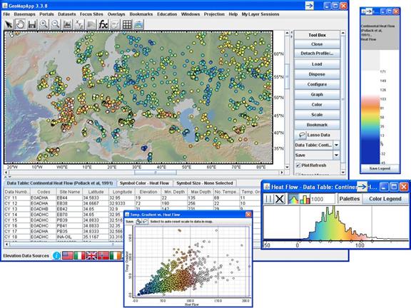Click Save Legend in legend window

380,169
